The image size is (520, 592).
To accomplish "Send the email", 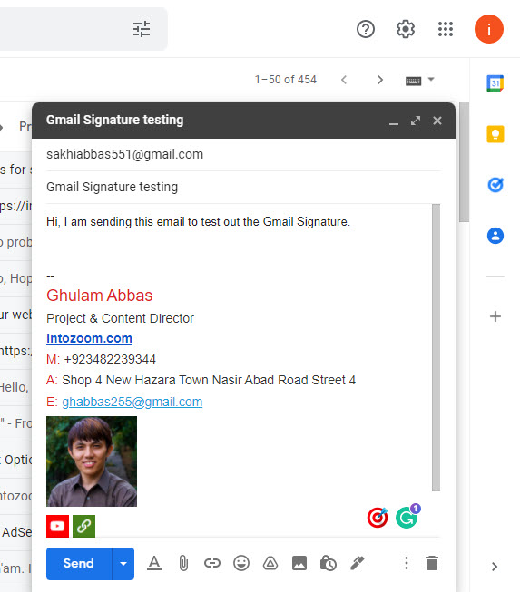I will (x=79, y=563).
